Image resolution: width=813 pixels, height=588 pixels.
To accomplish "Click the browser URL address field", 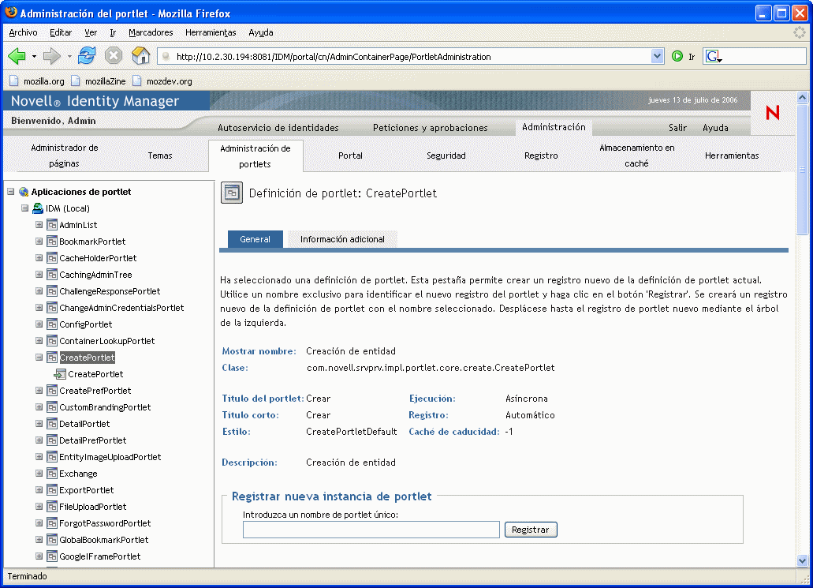I will coord(405,57).
